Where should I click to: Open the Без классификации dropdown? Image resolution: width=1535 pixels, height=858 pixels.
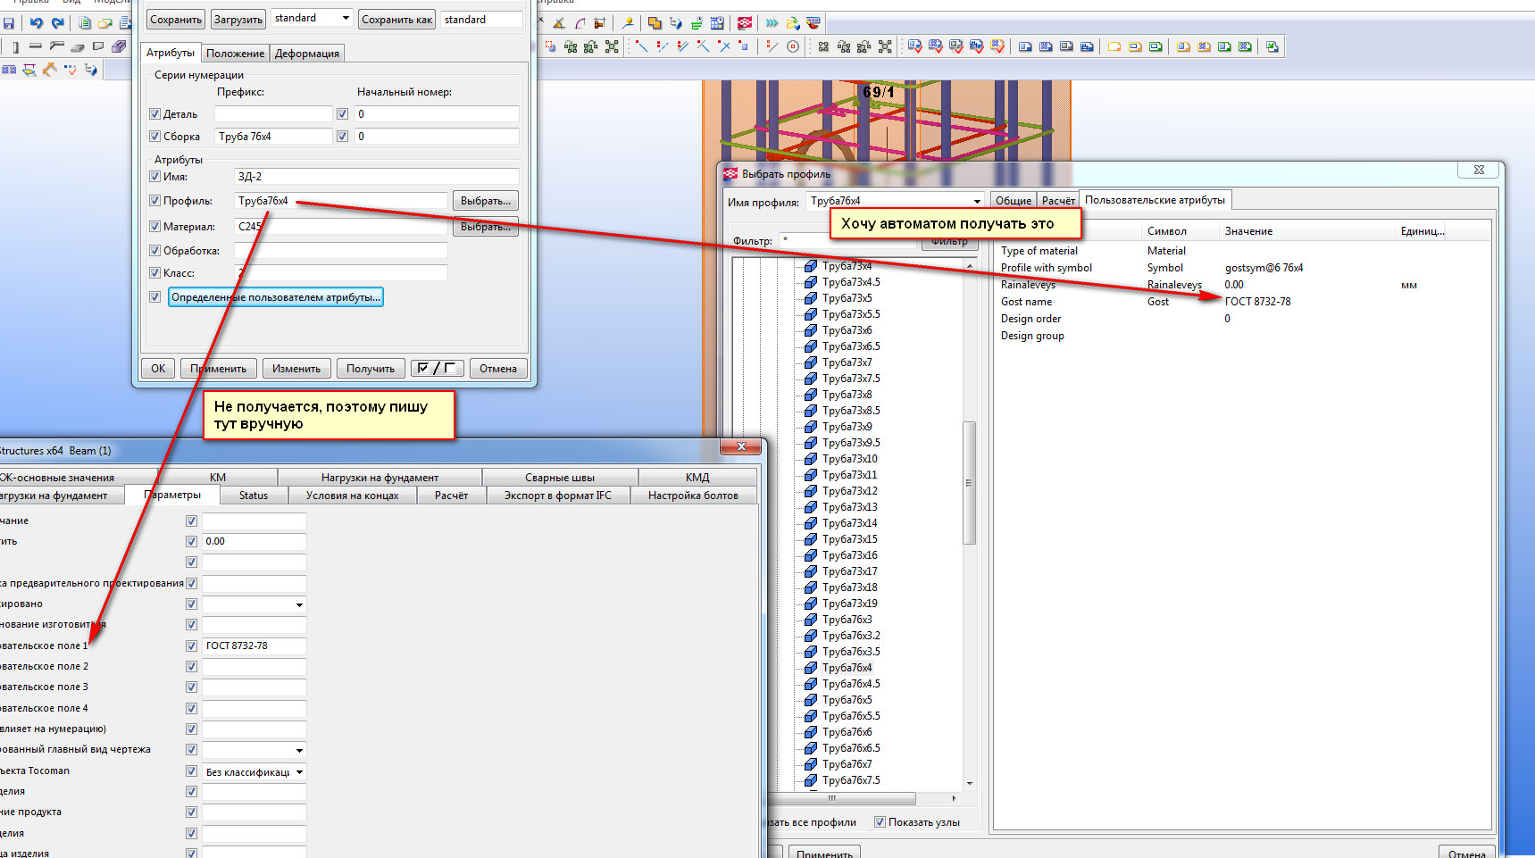point(299,772)
